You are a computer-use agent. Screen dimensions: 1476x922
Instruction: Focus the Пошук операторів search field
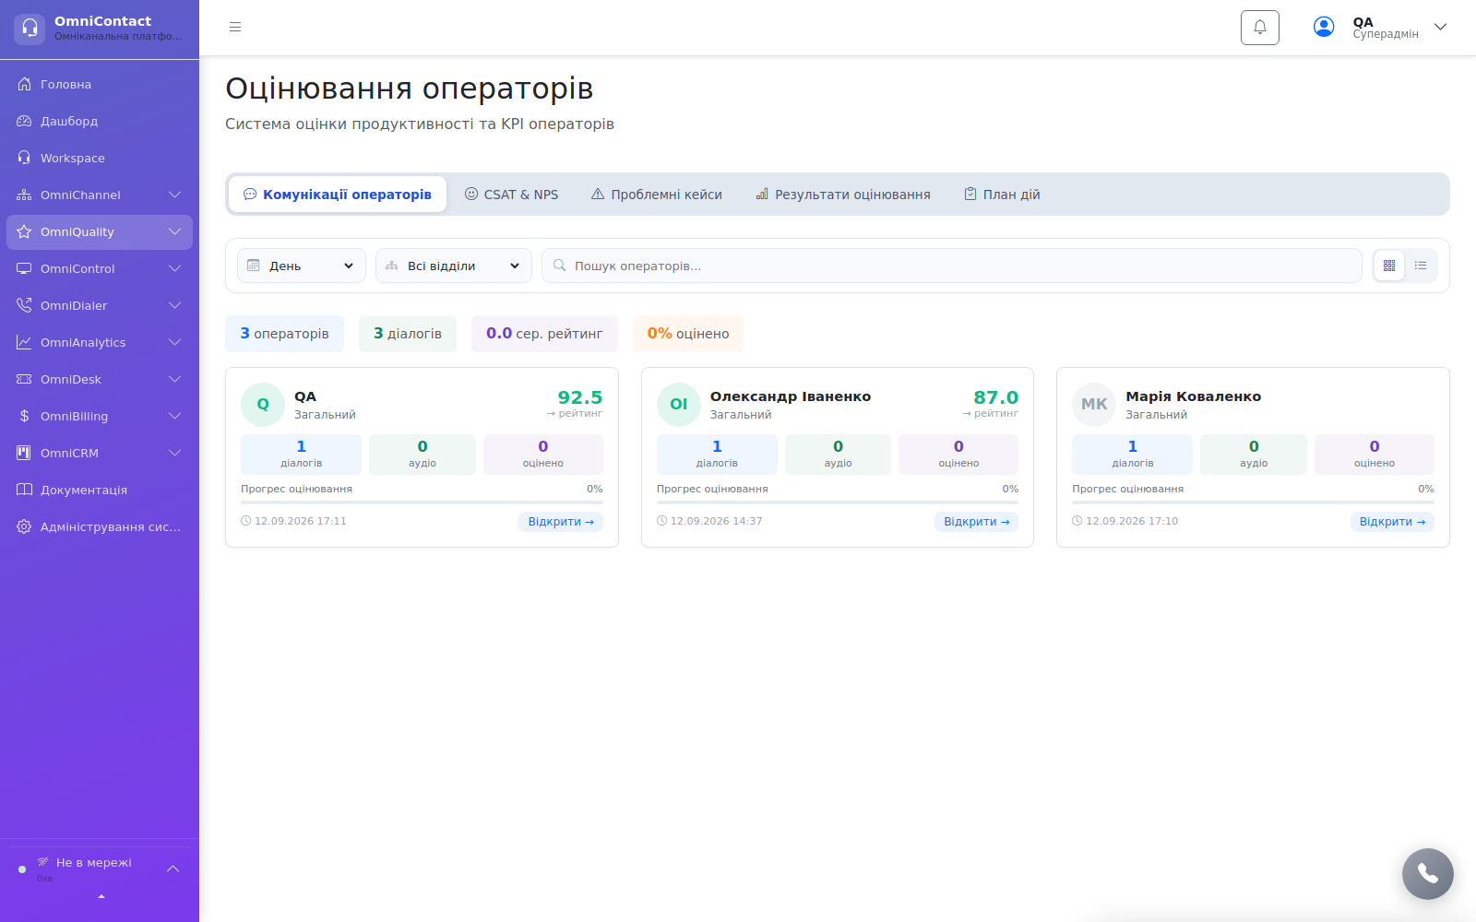pyautogui.click(x=952, y=266)
